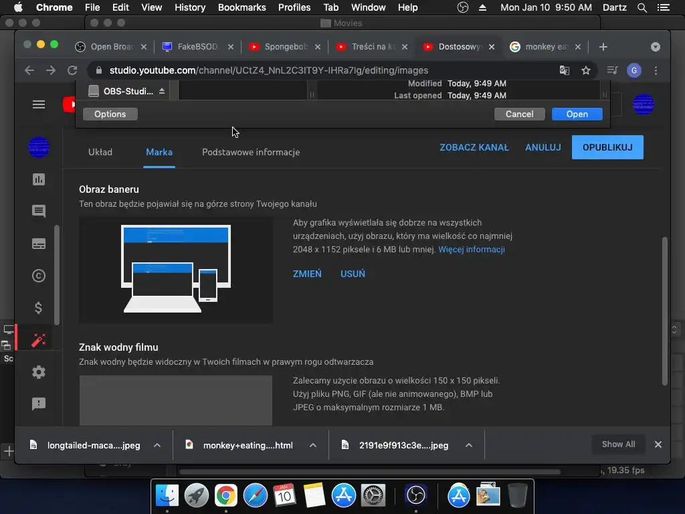This screenshot has height=514, width=685.
Task: Click the banner image preview thumbnail
Action: [176, 270]
